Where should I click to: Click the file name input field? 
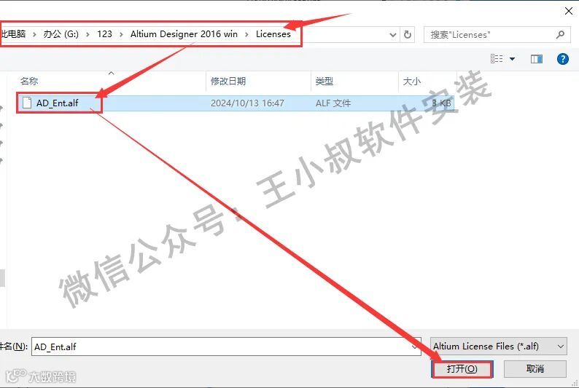(226, 347)
